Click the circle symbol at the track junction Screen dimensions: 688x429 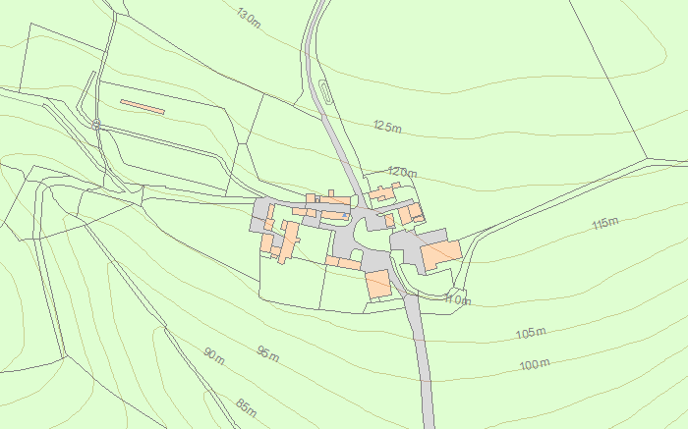click(96, 125)
